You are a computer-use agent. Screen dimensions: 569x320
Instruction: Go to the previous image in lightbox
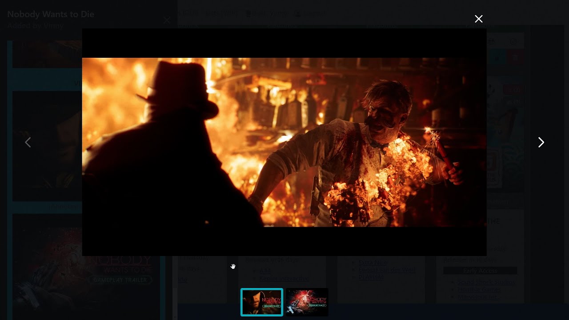click(x=28, y=142)
